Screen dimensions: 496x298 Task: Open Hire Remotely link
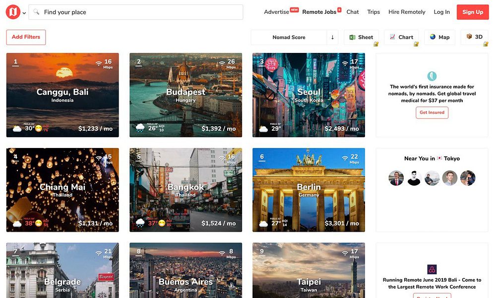coord(407,12)
